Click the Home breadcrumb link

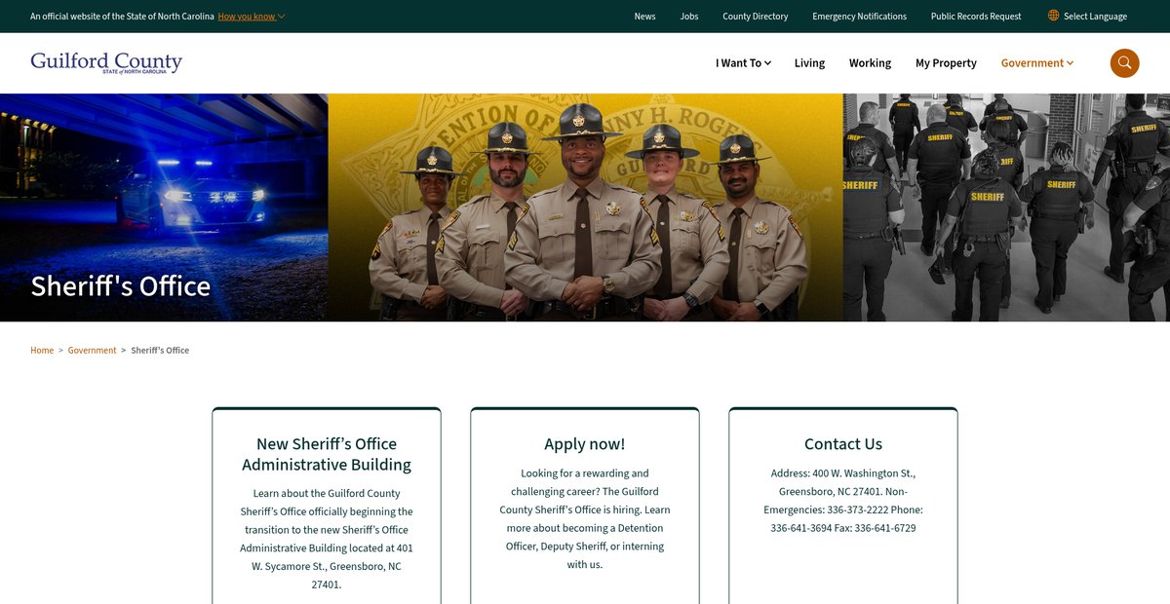coord(42,351)
